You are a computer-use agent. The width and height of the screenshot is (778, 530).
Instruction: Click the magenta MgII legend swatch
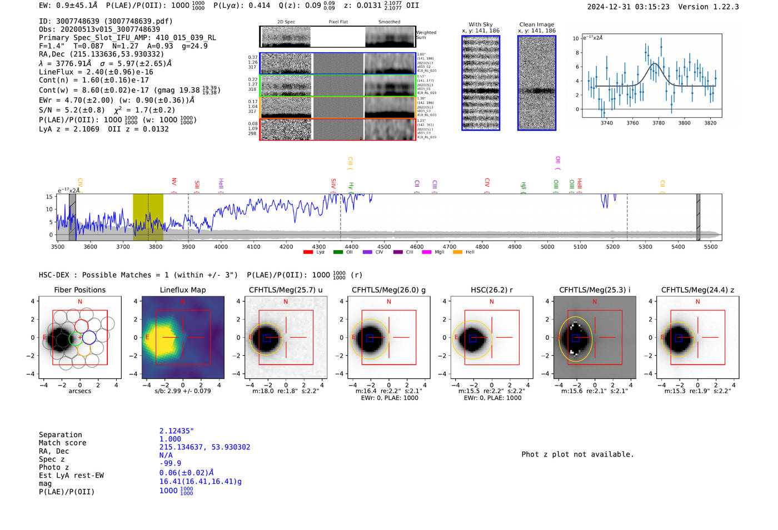[x=427, y=252]
